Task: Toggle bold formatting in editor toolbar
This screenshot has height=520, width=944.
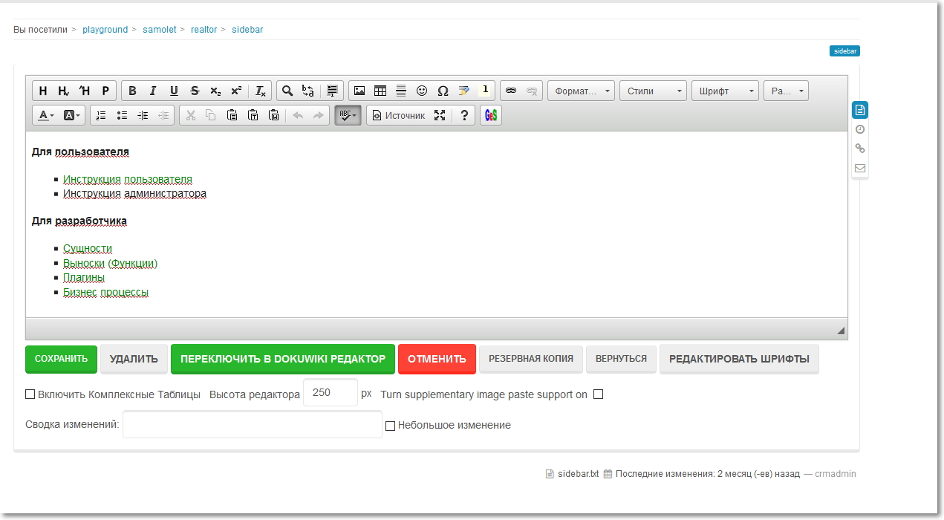Action: (132, 91)
